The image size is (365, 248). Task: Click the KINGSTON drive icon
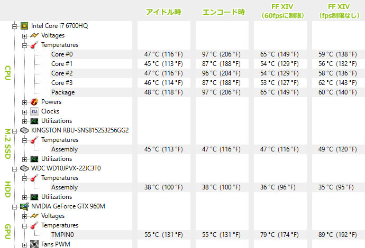point(24,130)
